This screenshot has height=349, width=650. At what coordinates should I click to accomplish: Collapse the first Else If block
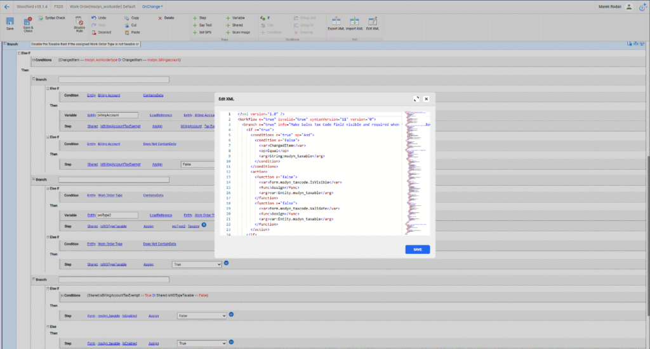[x=20, y=53]
